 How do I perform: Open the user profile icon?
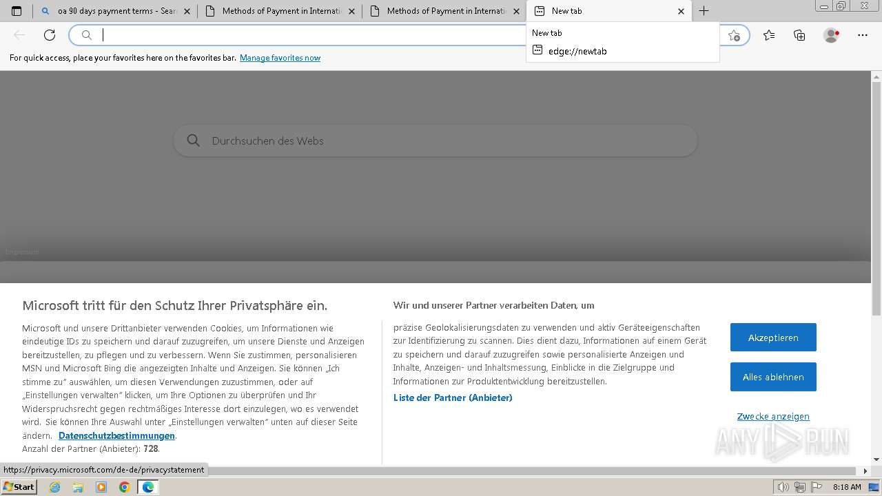coord(831,35)
